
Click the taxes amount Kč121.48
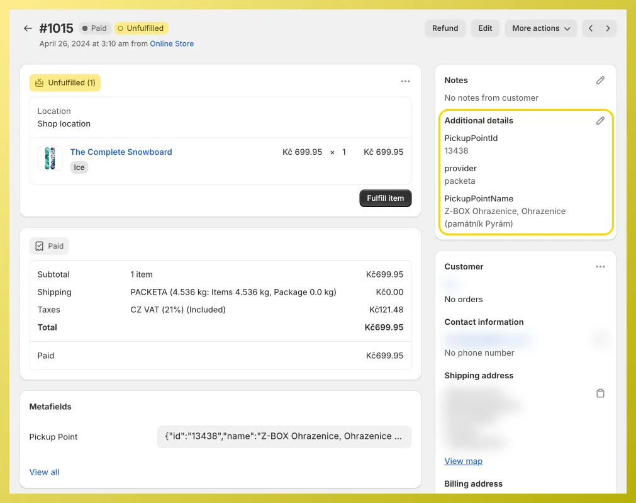click(x=386, y=310)
